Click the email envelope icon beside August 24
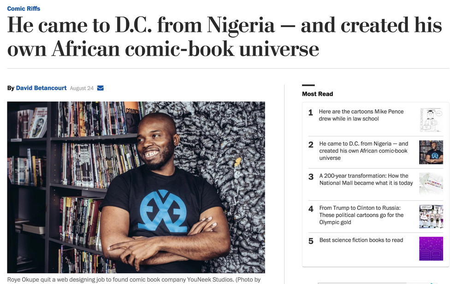 point(100,88)
